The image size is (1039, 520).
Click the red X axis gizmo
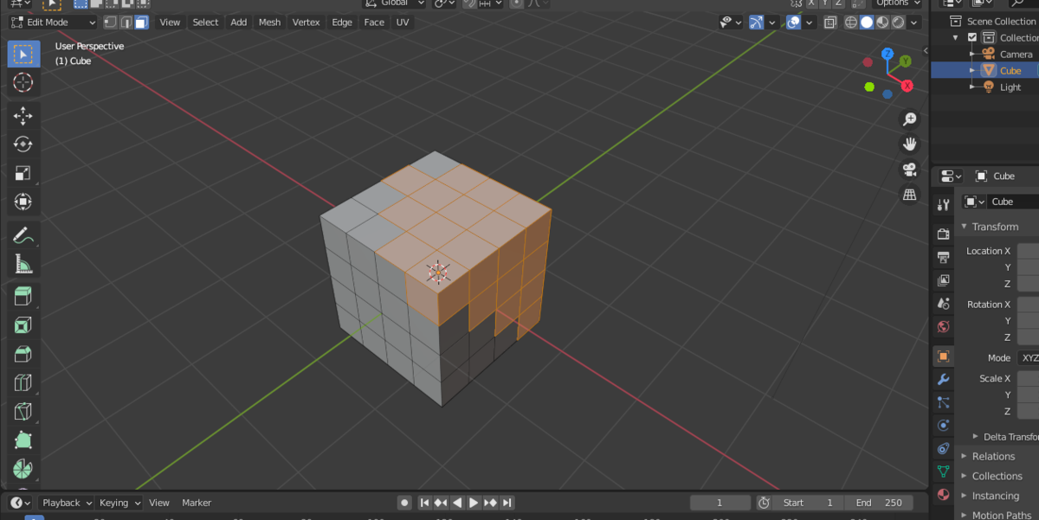click(907, 86)
